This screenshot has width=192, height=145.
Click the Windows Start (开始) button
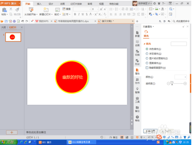click(x=8, y=142)
